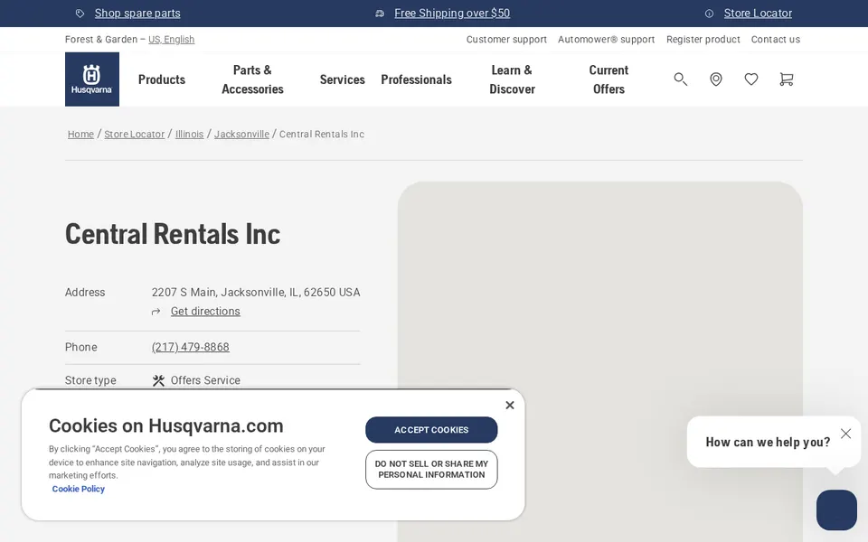868x542 pixels.
Task: Open the Services menu
Action: [342, 79]
